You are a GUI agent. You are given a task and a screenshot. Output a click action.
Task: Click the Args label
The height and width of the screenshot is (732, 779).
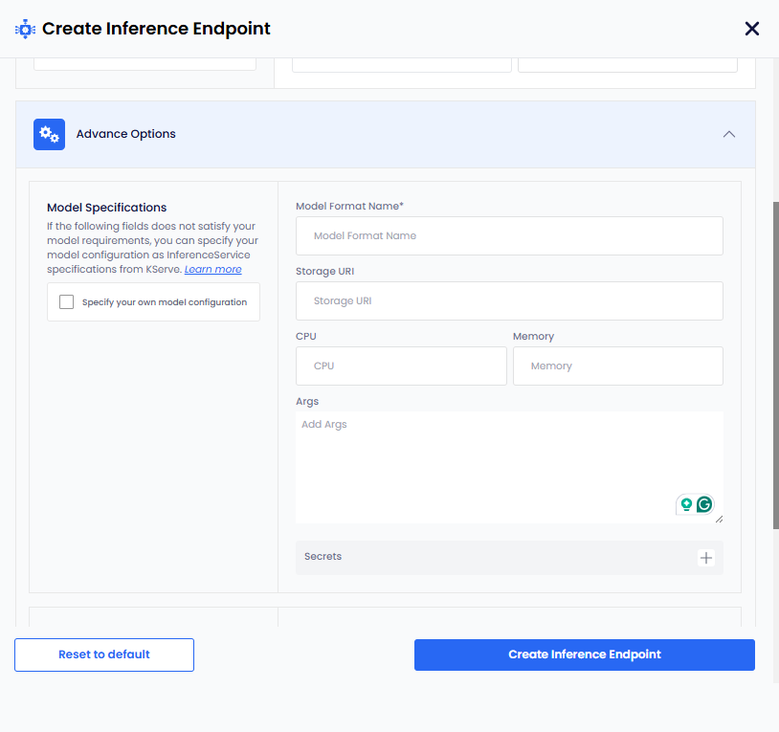point(307,401)
